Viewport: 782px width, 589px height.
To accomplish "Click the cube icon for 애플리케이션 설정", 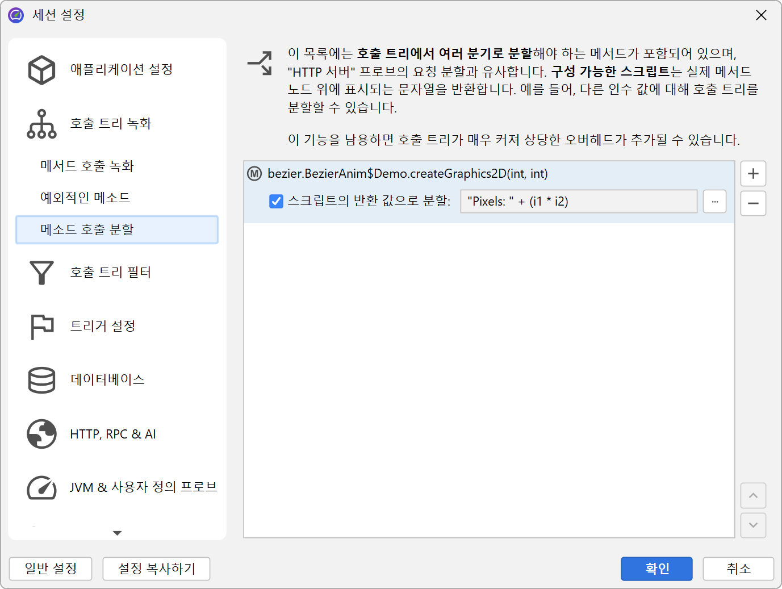I will click(x=41, y=70).
